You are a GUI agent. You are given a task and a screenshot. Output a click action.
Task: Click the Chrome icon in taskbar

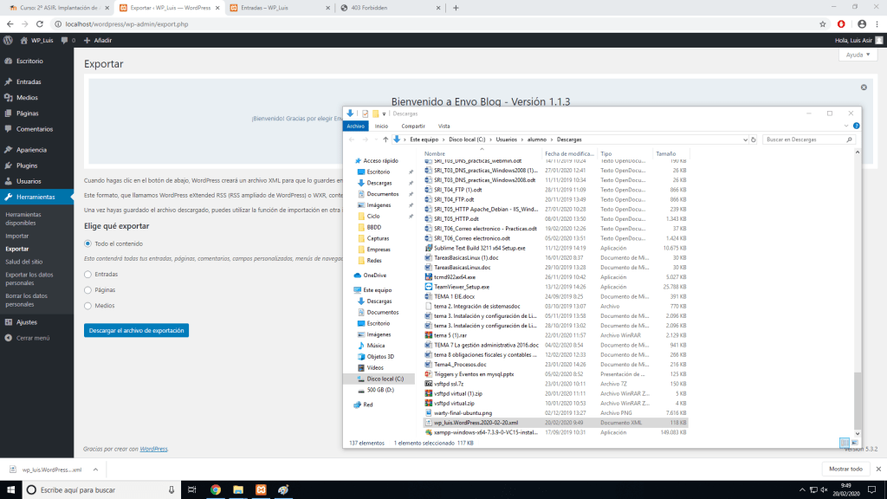[x=216, y=489]
